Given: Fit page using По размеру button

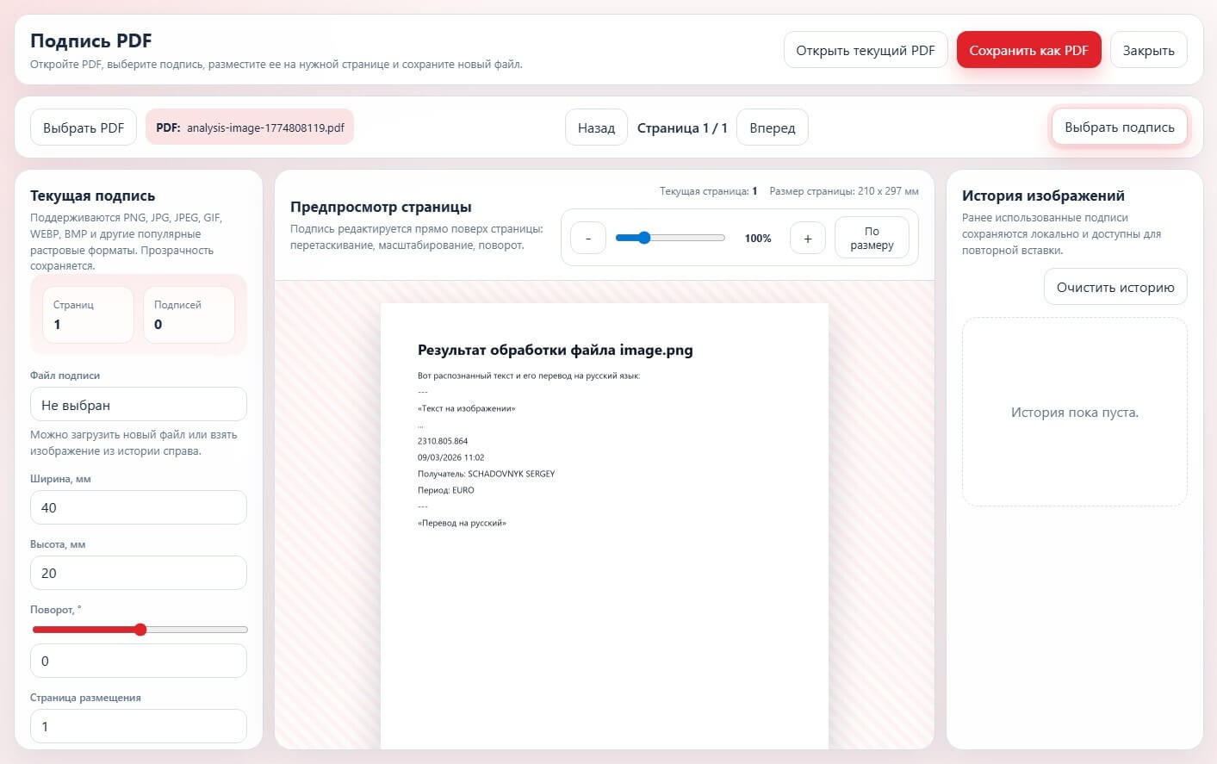Looking at the screenshot, I should click(872, 238).
